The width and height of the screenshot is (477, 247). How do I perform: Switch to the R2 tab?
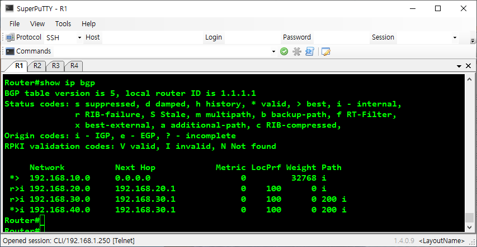point(37,66)
